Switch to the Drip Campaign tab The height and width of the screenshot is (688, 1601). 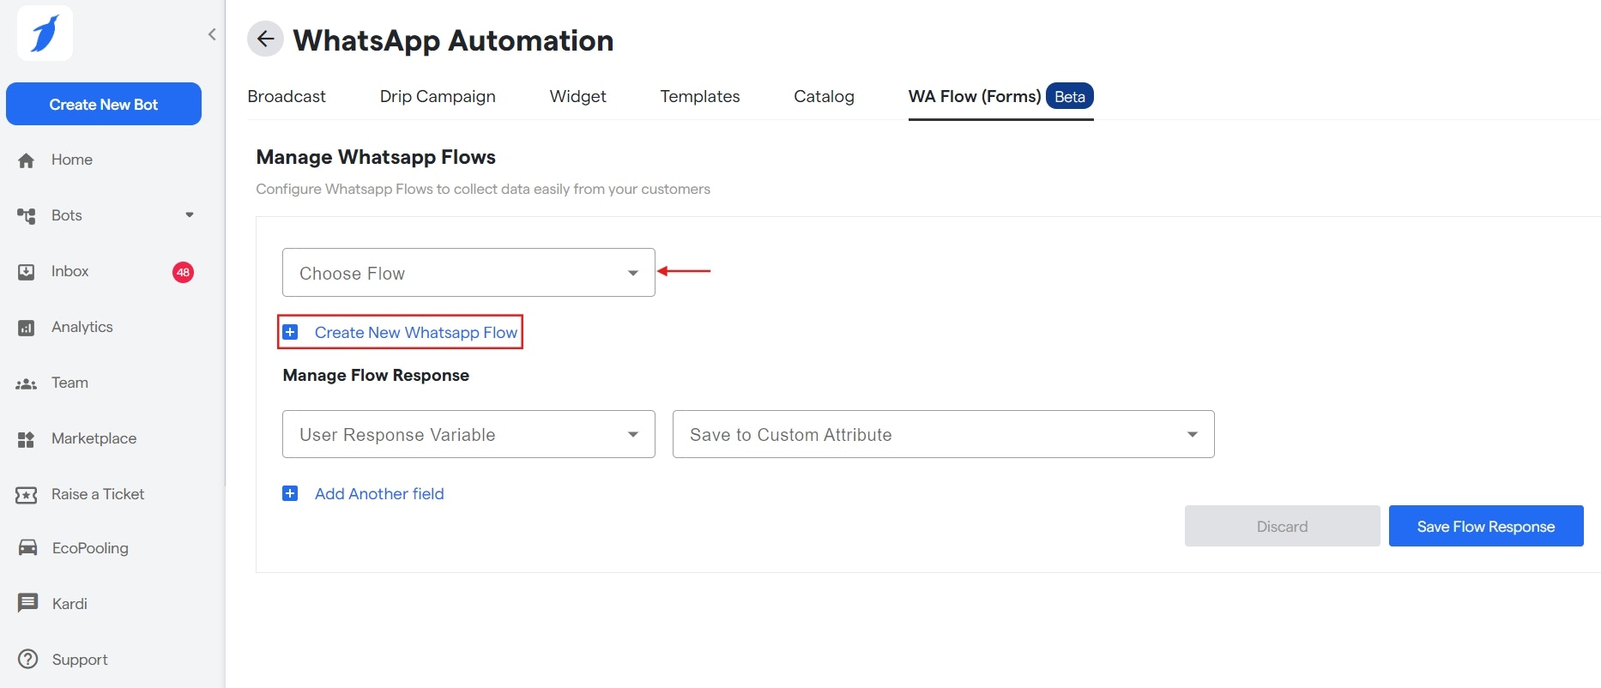pos(438,96)
